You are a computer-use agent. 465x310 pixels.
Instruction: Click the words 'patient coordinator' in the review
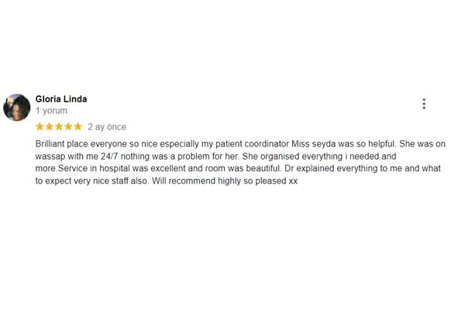[252, 144]
